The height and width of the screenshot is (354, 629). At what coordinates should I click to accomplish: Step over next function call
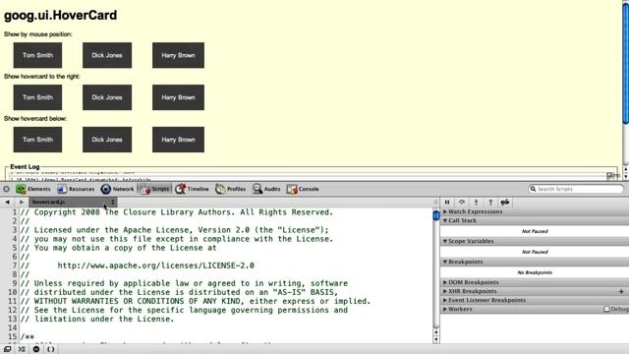click(462, 202)
